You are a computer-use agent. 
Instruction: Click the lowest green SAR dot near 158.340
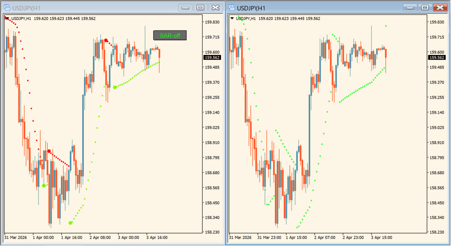coord(70,223)
